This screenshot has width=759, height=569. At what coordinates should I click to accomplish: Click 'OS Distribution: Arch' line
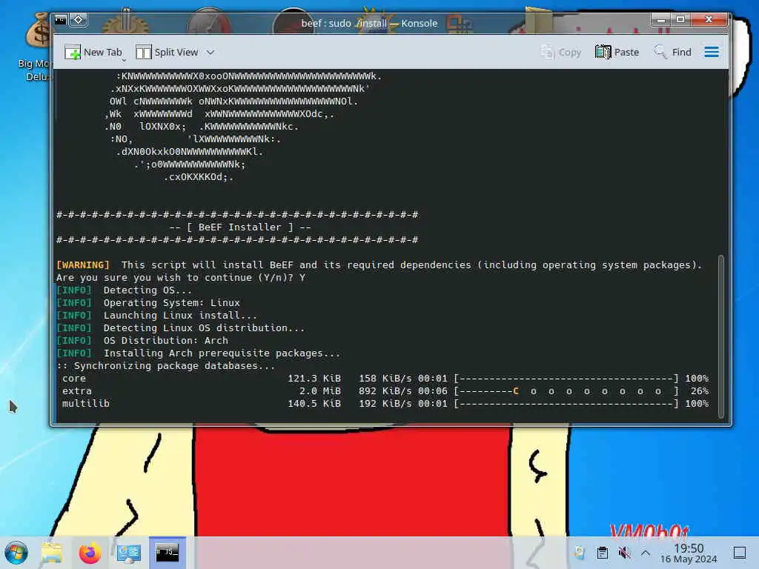[x=165, y=340]
